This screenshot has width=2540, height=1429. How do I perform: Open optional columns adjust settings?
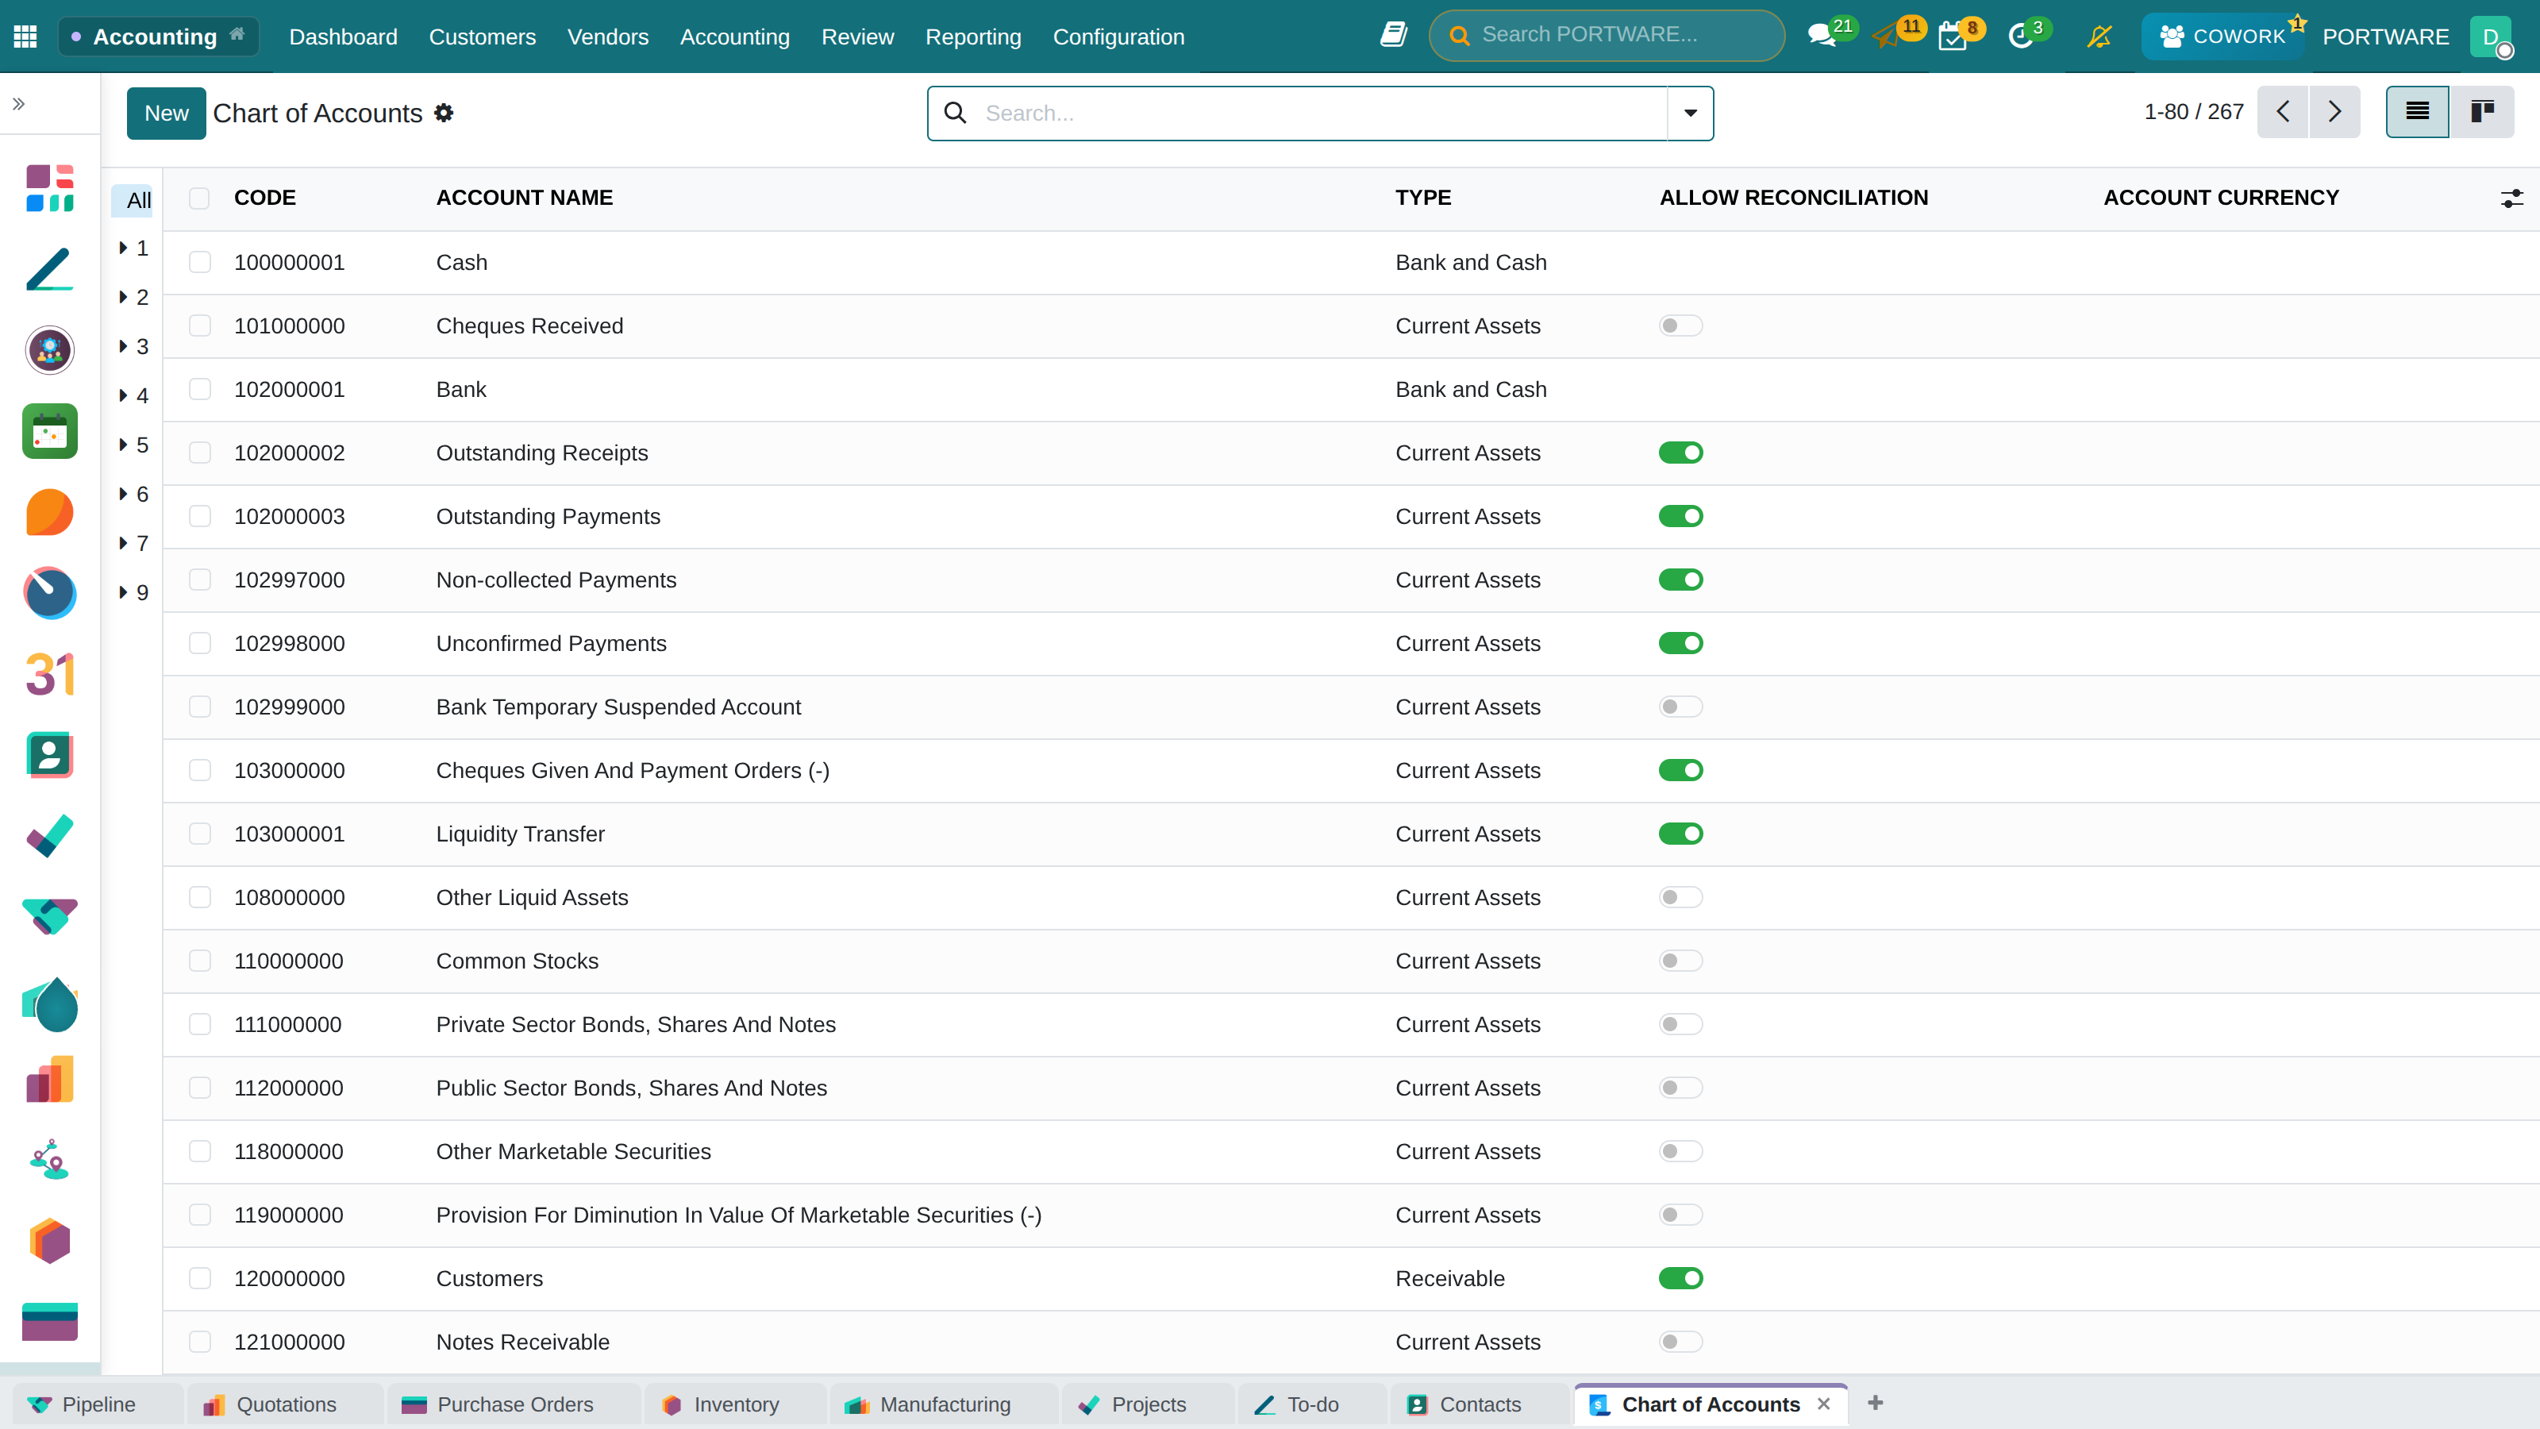[2511, 198]
